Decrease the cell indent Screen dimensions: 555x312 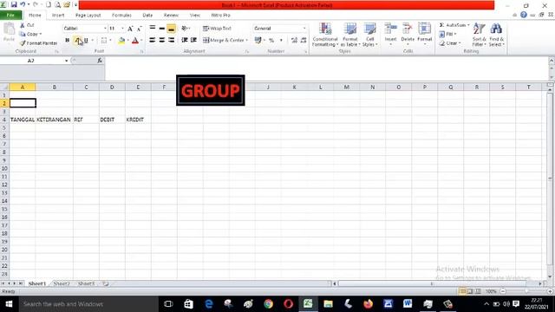185,40
